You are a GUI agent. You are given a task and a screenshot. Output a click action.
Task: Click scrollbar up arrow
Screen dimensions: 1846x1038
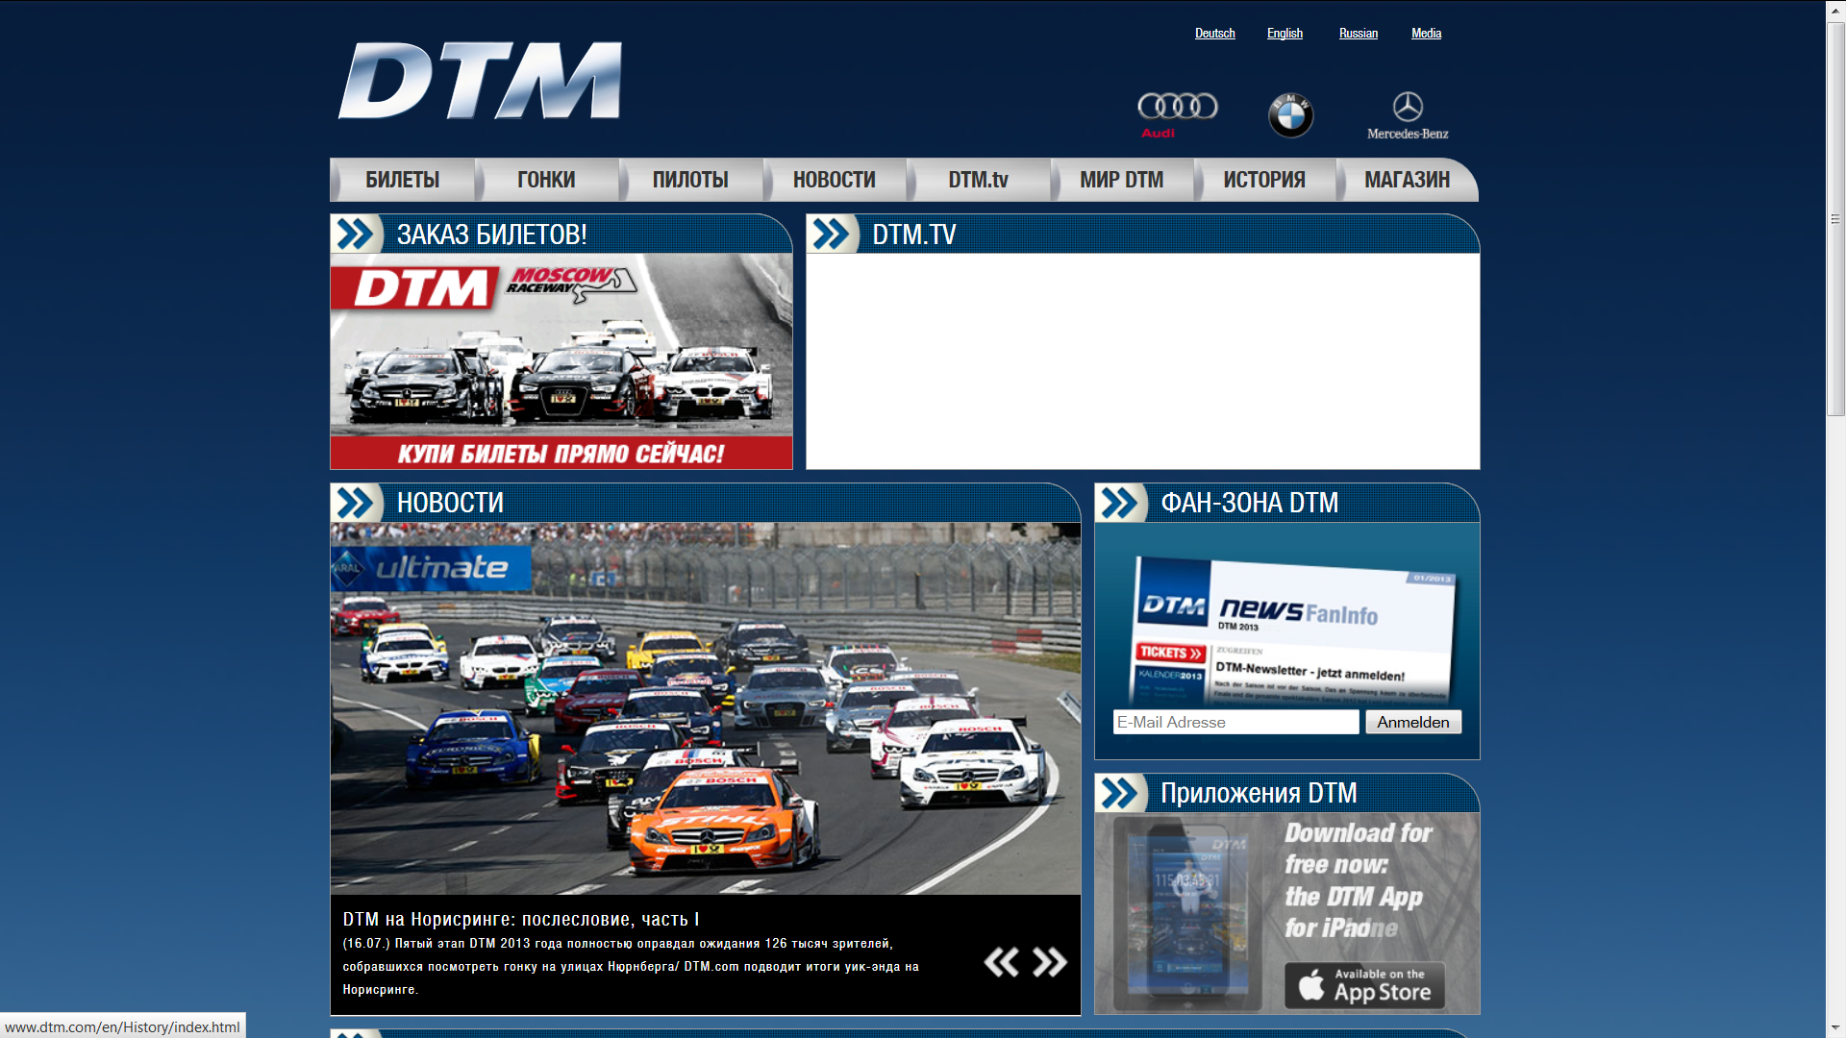1835,10
